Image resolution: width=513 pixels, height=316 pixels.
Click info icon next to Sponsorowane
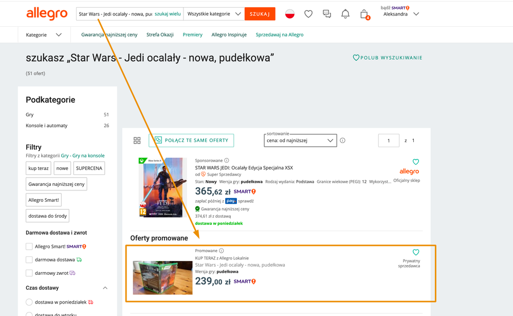[x=227, y=161]
